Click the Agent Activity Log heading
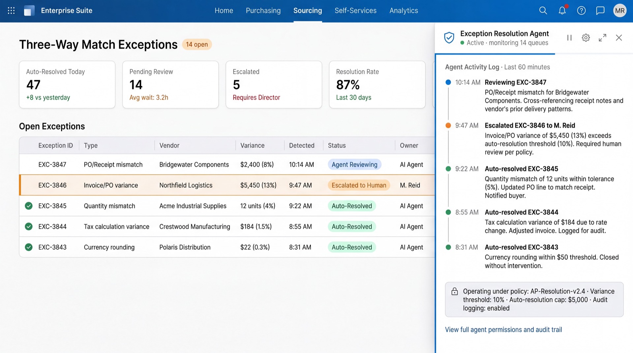Screen dimensions: 633x353 point(472,67)
